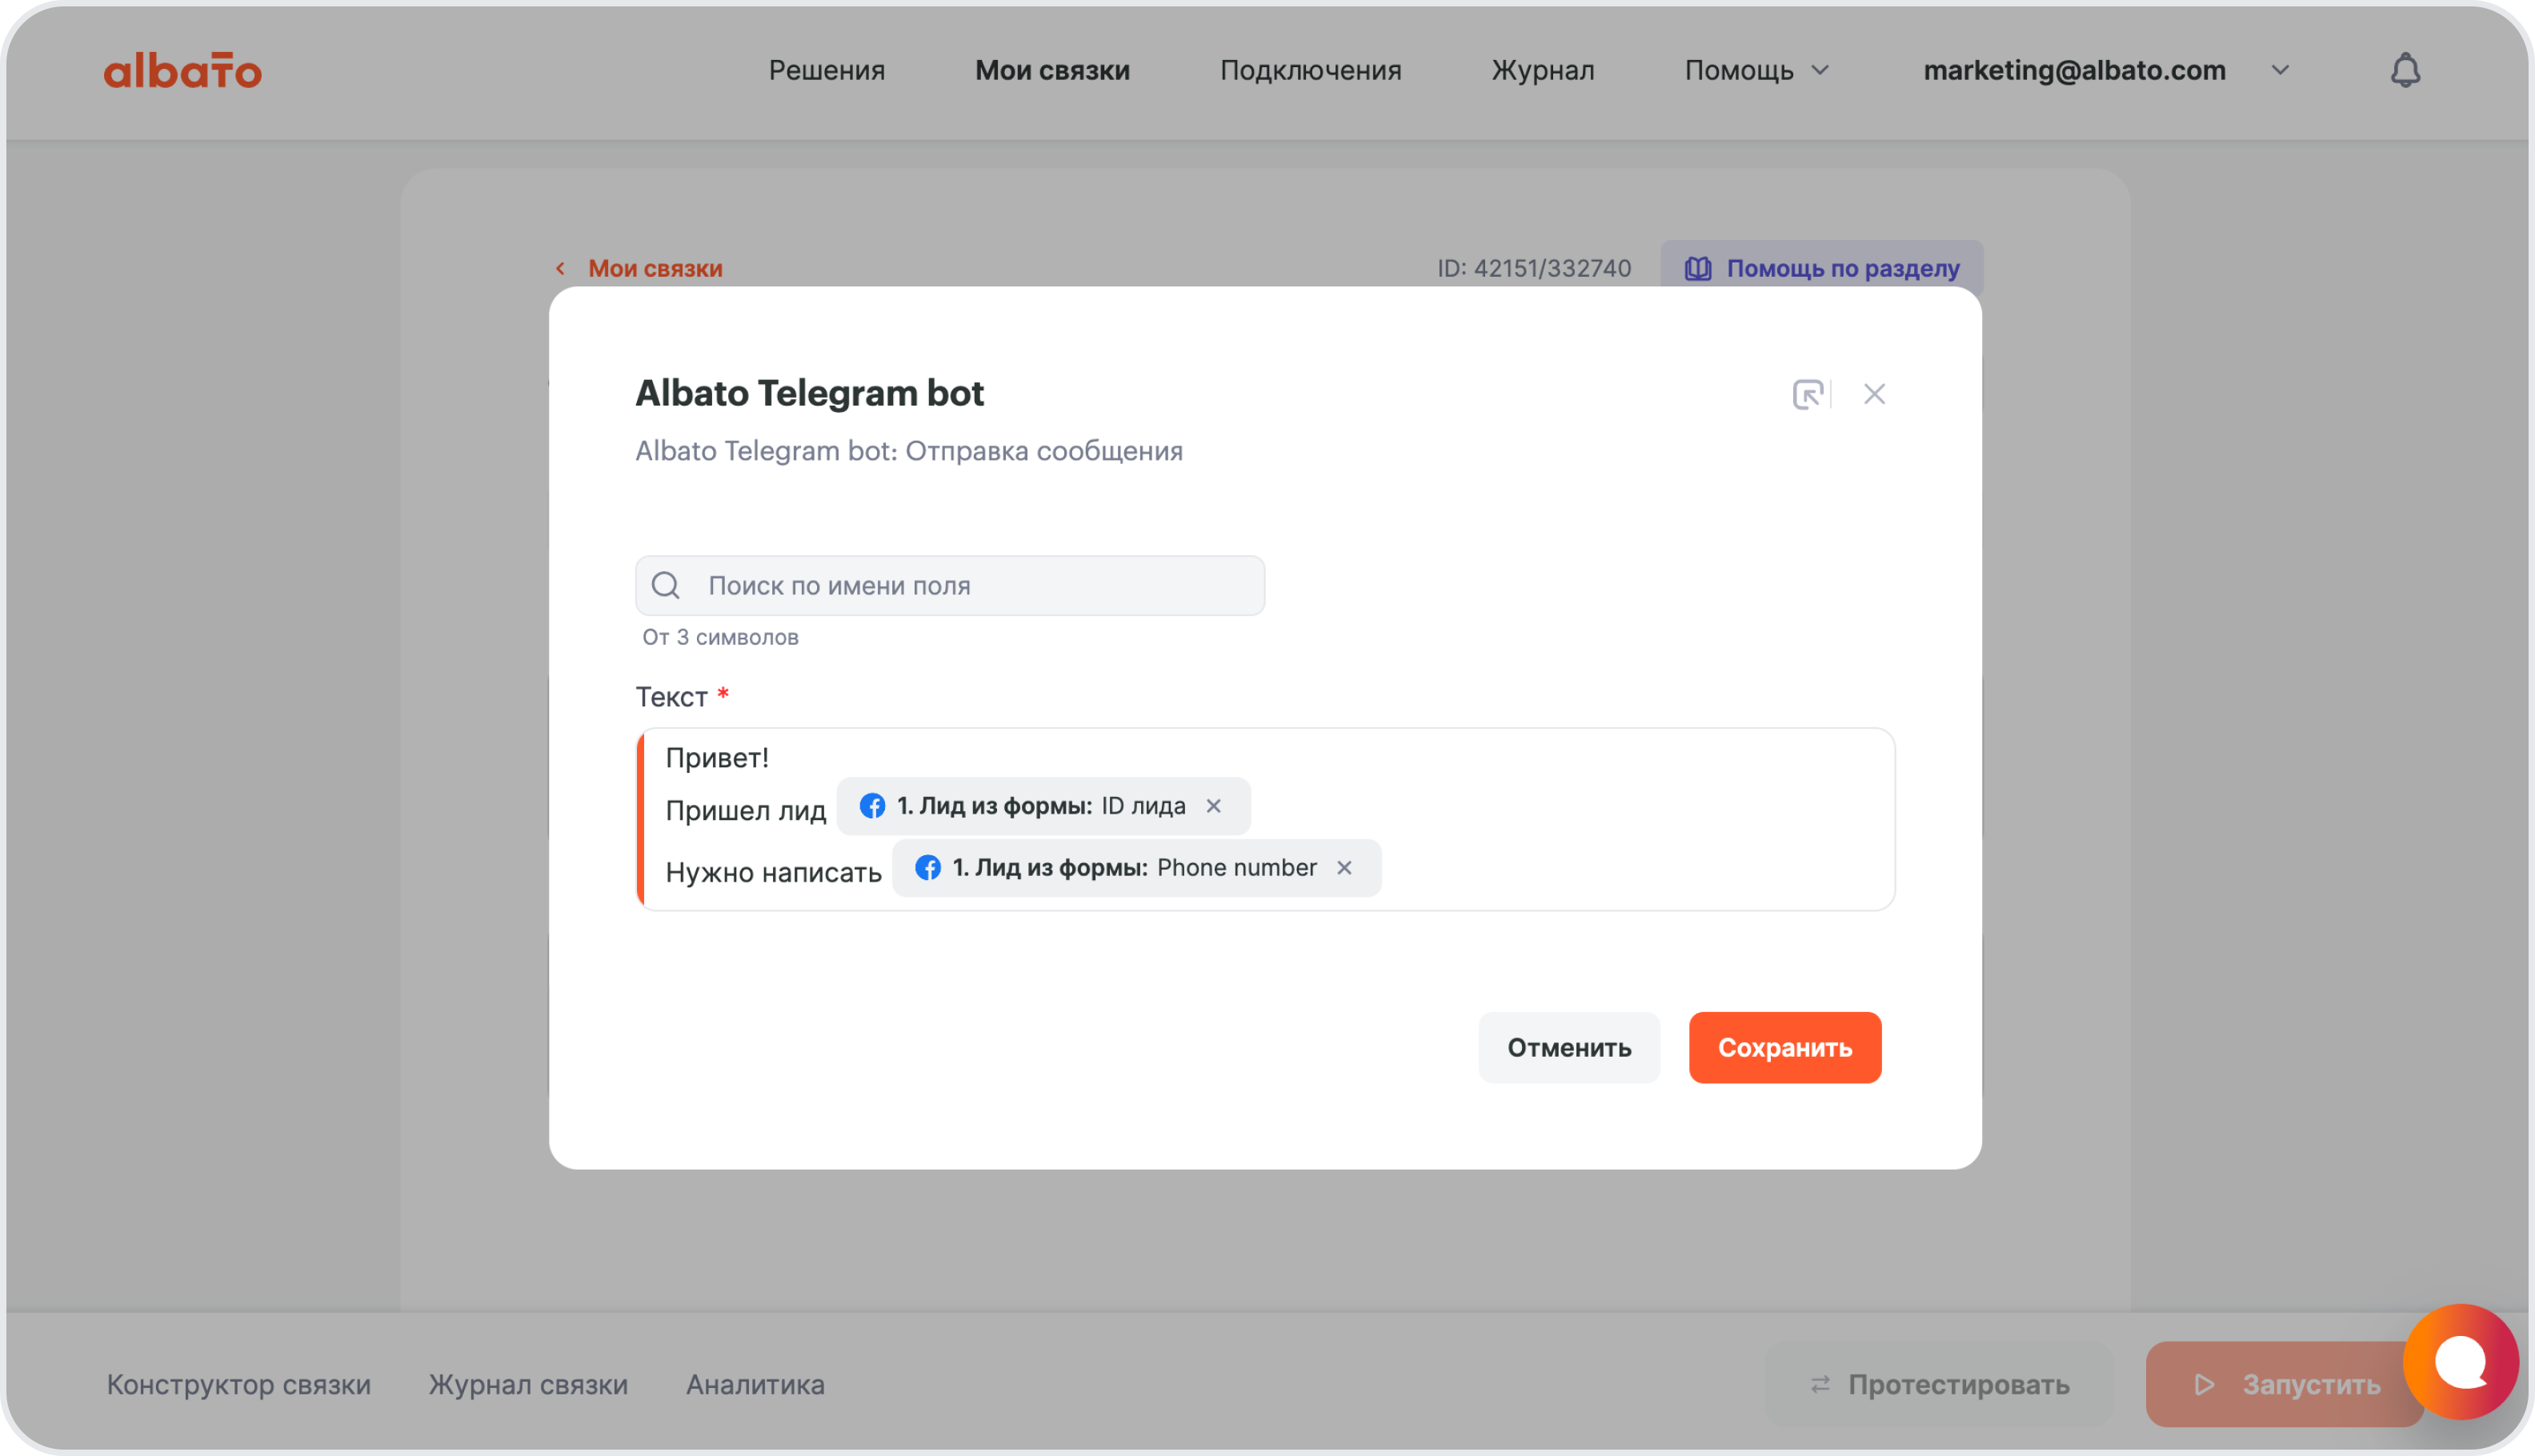Viewport: 2535px width, 1456px height.
Task: Switch to the Аналитика tab
Action: click(x=755, y=1384)
